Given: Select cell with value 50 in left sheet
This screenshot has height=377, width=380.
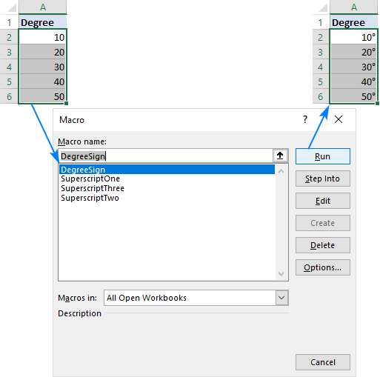Looking at the screenshot, I should click(43, 96).
